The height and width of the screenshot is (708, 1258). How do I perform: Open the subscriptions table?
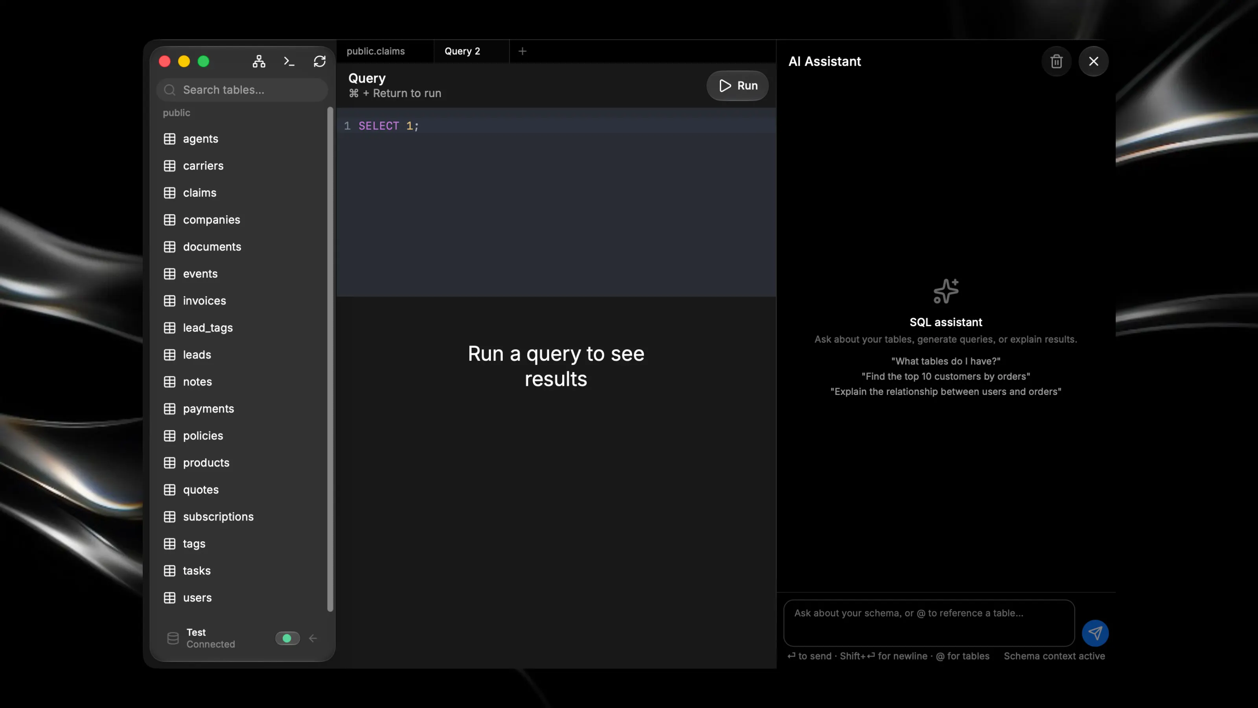[x=242, y=516]
